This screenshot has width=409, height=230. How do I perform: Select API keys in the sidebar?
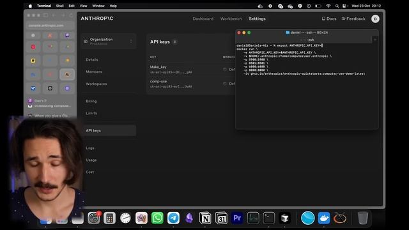(x=109, y=130)
